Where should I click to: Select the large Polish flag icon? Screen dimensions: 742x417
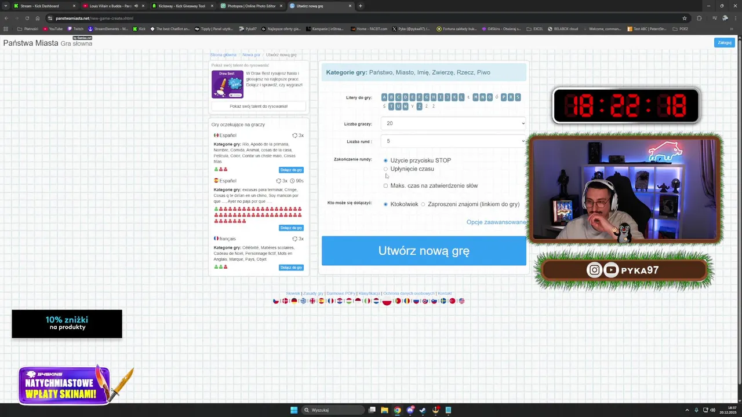(x=387, y=301)
